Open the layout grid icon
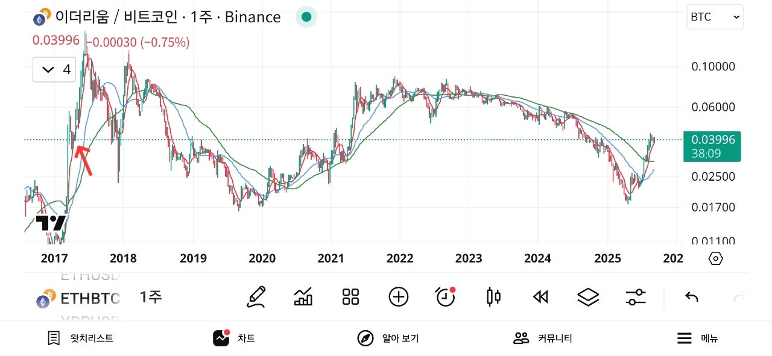This screenshot has width=772, height=356. [350, 296]
